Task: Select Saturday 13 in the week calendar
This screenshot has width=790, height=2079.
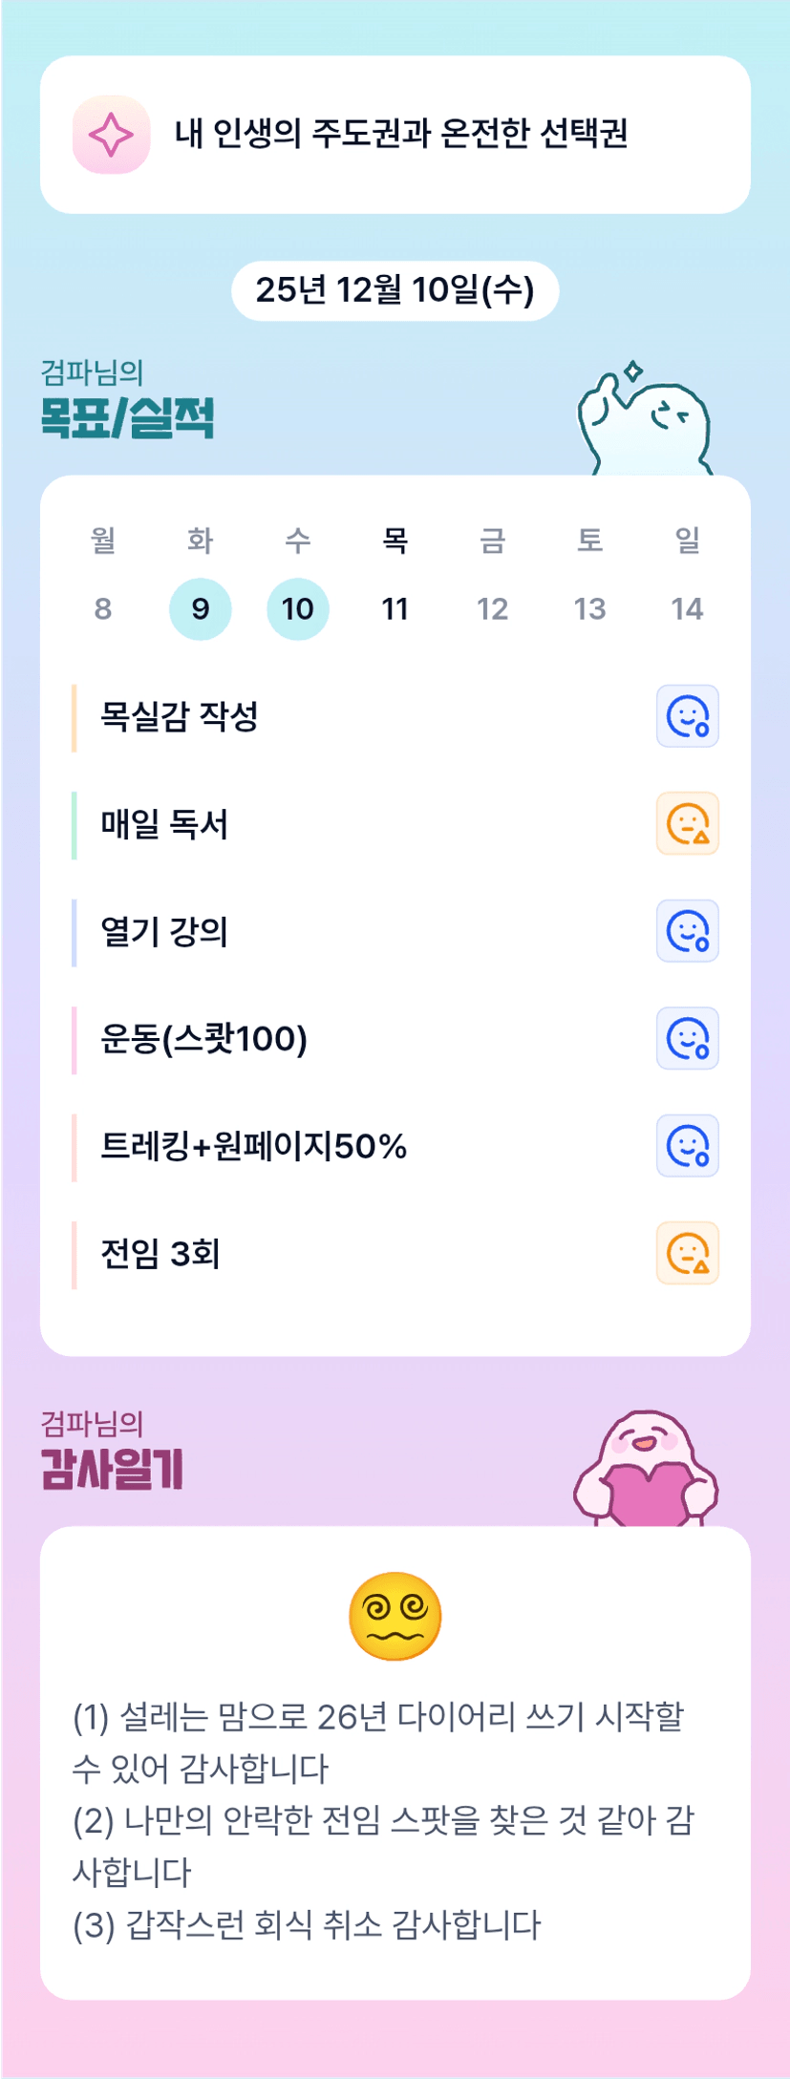Action: [x=589, y=608]
